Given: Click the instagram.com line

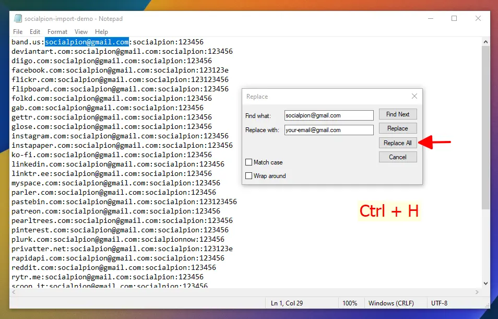Looking at the screenshot, I should tap(120, 136).
